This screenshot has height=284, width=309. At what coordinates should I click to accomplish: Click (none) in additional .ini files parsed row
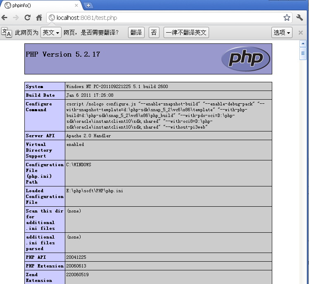point(74,237)
